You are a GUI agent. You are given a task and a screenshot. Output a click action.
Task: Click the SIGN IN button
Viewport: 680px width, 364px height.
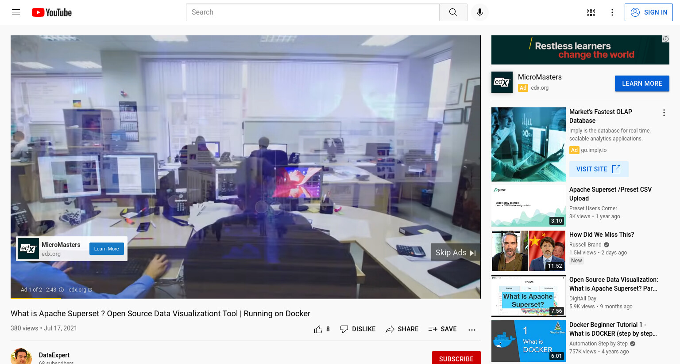(649, 12)
